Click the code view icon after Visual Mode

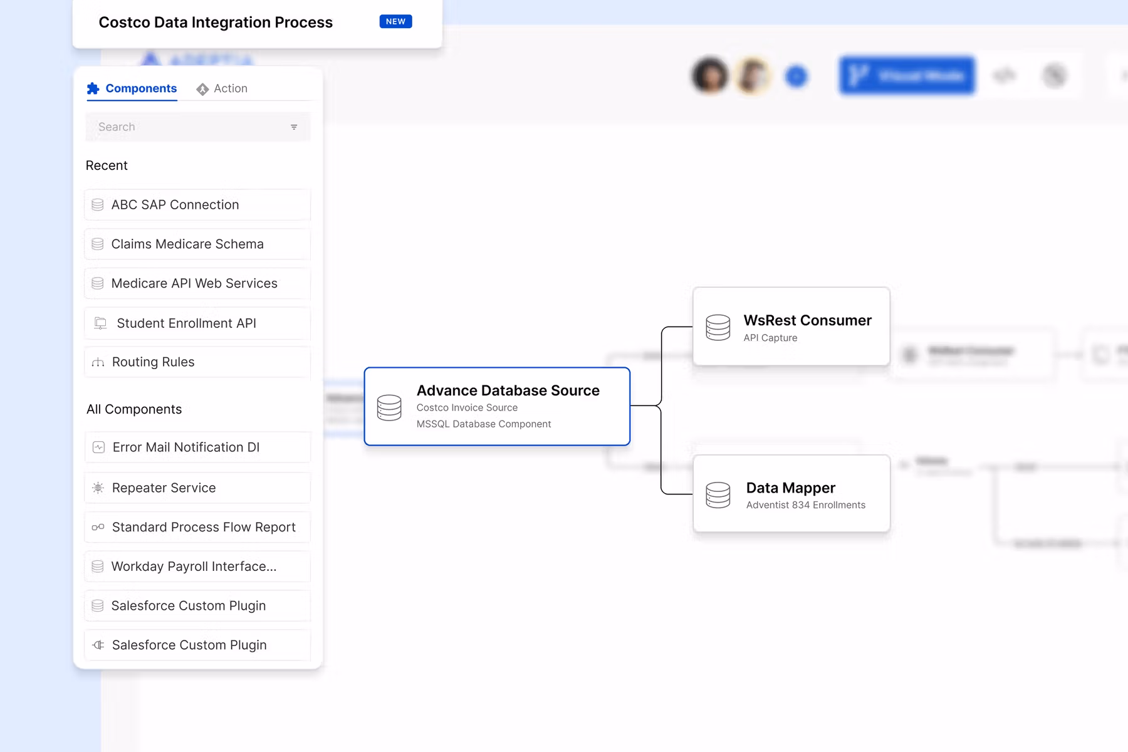pyautogui.click(x=1005, y=76)
